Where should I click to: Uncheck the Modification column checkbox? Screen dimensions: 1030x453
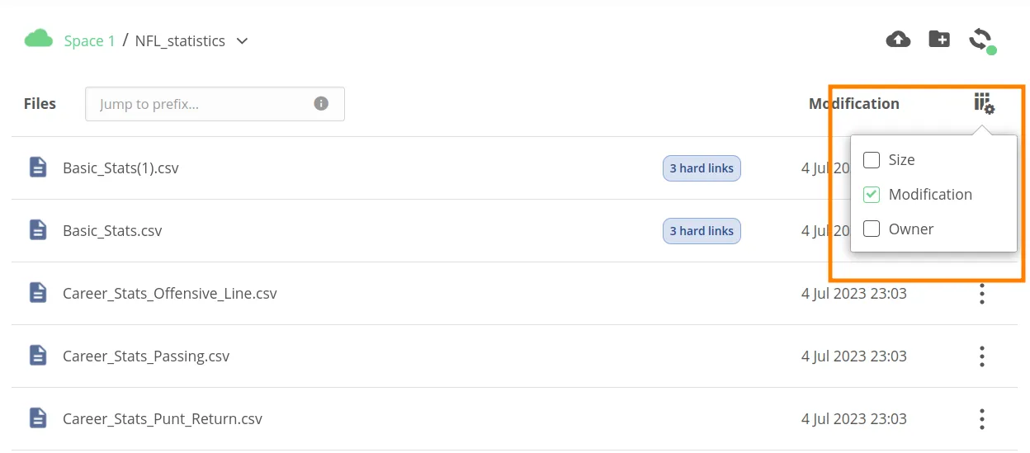click(x=872, y=195)
